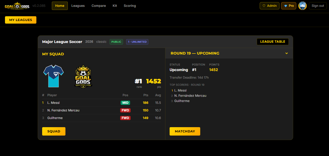Click the 1452 points value in round panel

(214, 70)
